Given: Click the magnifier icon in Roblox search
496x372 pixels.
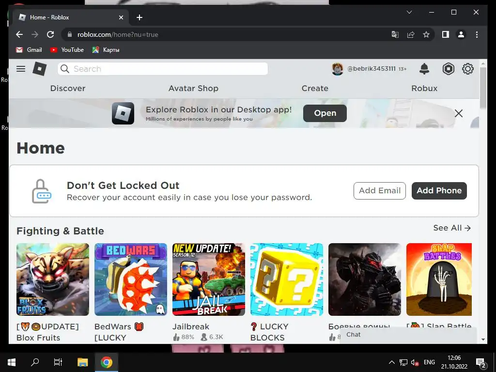Looking at the screenshot, I should [64, 69].
